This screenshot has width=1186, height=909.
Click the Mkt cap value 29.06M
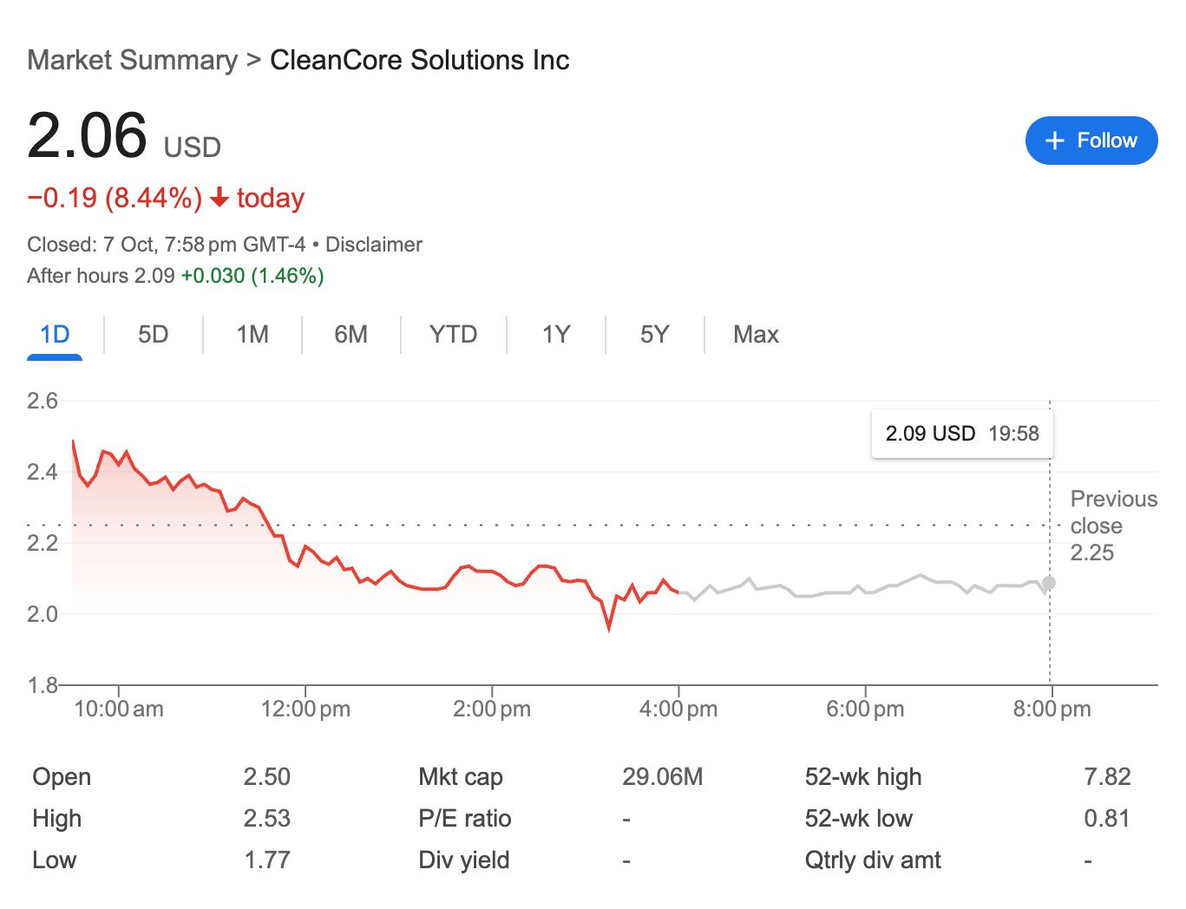pos(662,776)
